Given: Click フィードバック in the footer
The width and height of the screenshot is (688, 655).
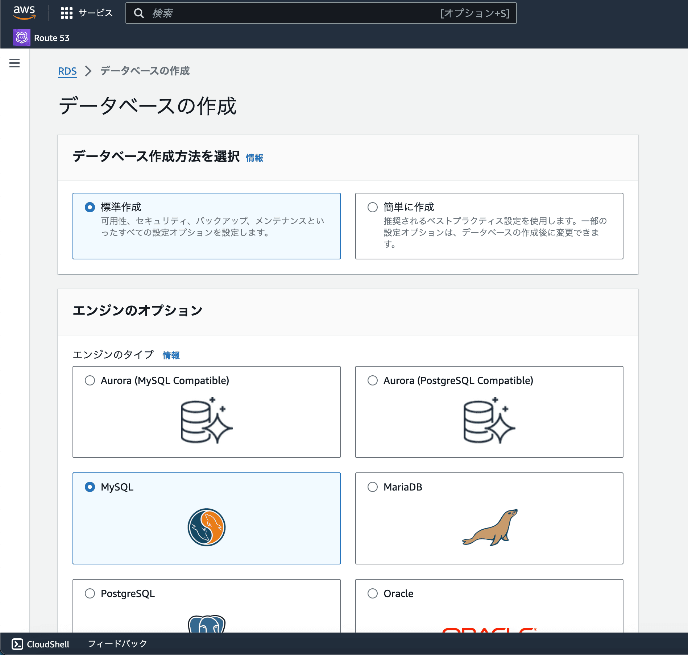Looking at the screenshot, I should [117, 644].
